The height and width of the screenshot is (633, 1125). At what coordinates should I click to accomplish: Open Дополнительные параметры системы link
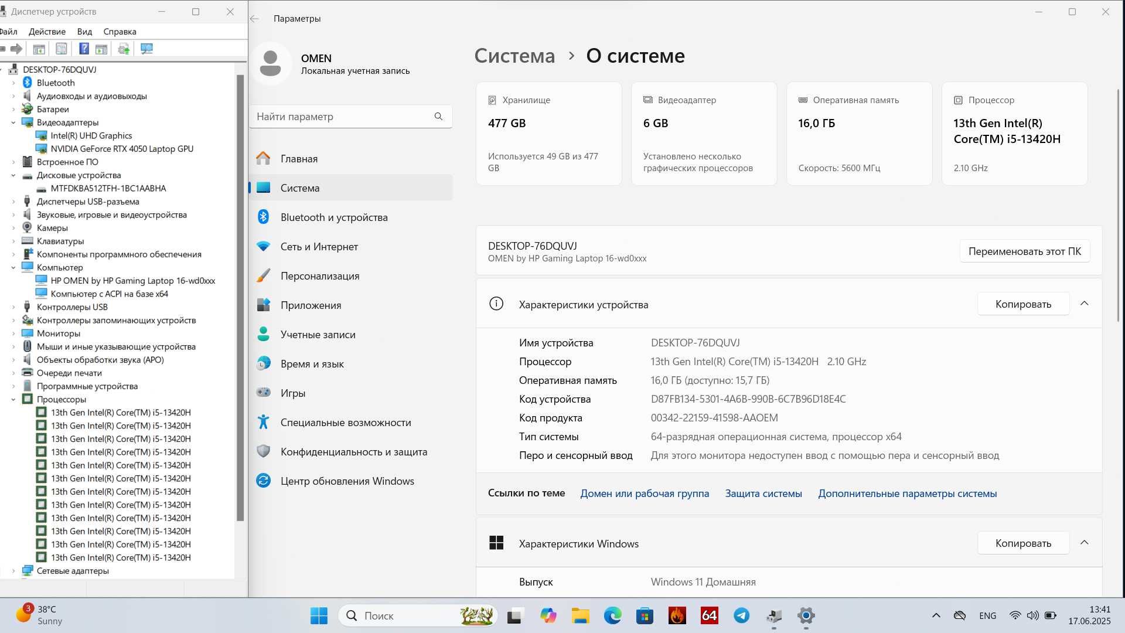click(907, 494)
